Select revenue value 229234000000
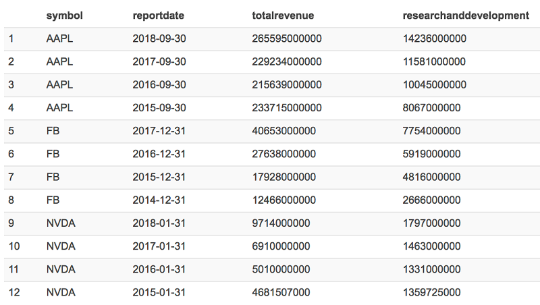This screenshot has height=305, width=540. (x=286, y=61)
